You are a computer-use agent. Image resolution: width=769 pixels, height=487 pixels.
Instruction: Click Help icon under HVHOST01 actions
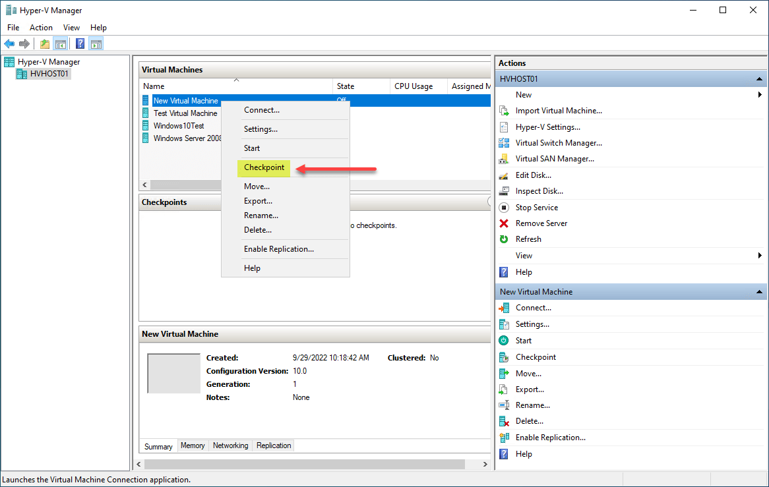pyautogui.click(x=504, y=272)
